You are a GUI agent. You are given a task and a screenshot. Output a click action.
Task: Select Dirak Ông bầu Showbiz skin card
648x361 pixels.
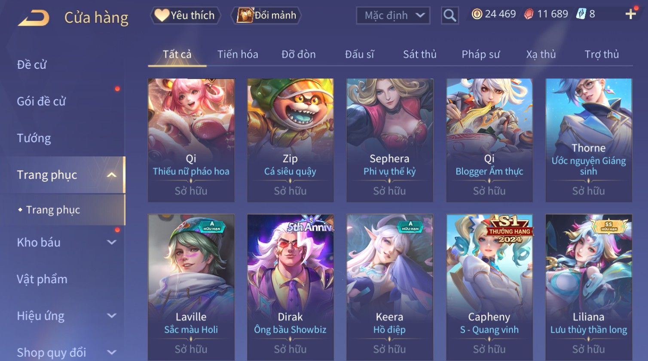click(x=290, y=287)
